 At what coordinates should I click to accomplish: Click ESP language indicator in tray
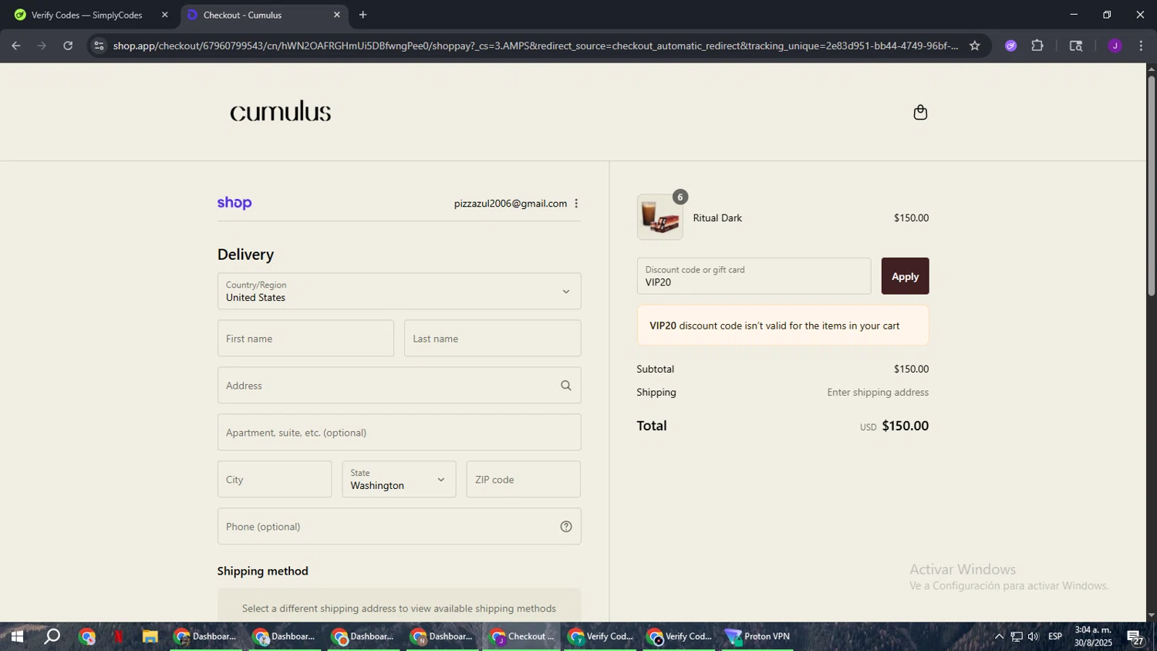tap(1055, 636)
